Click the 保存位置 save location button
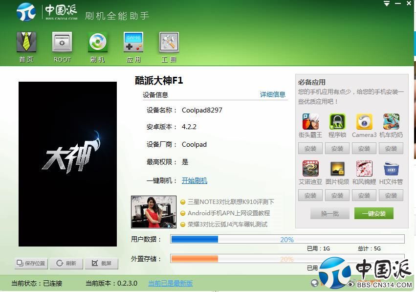416x292 pixels. point(31,263)
